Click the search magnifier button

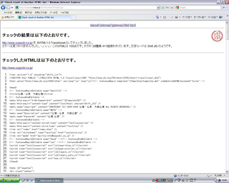[x=224, y=7]
